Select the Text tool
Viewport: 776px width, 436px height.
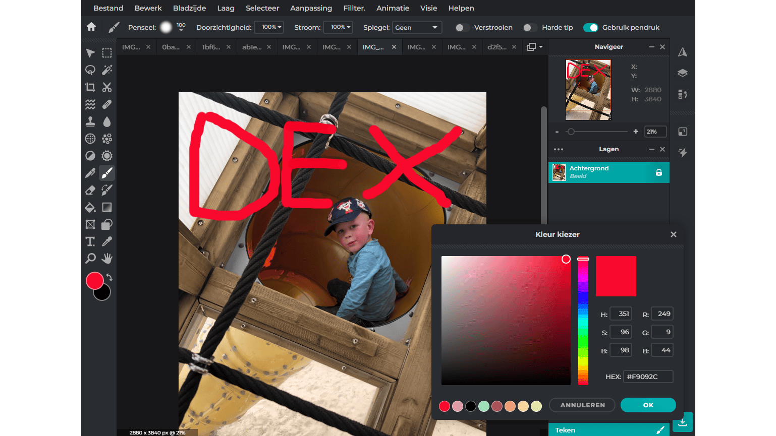point(90,241)
